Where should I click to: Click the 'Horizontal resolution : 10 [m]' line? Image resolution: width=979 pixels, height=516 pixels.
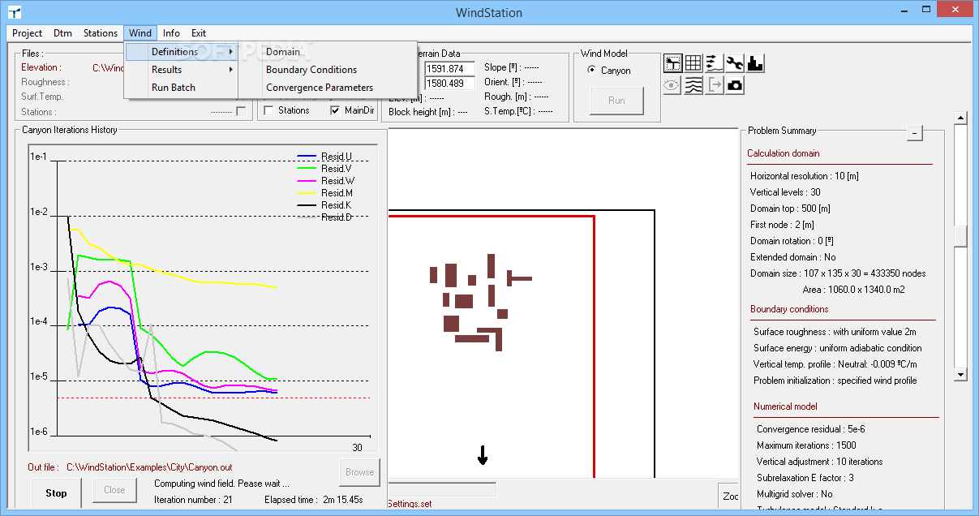804,176
